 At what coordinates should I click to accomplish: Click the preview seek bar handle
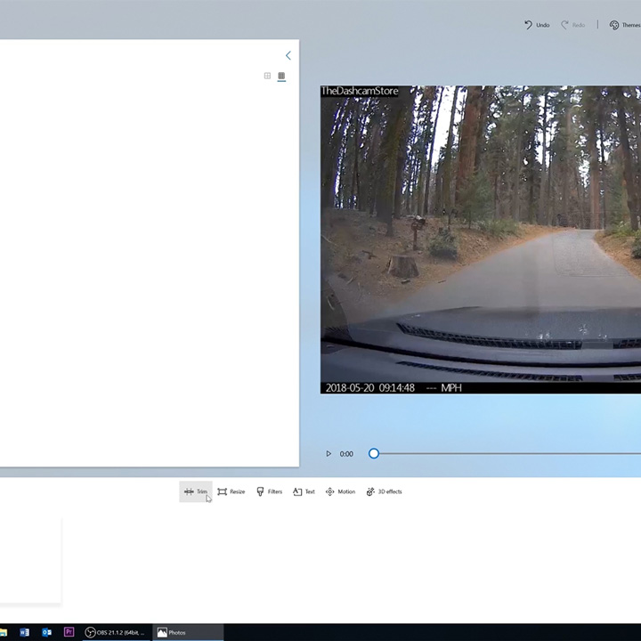[374, 454]
